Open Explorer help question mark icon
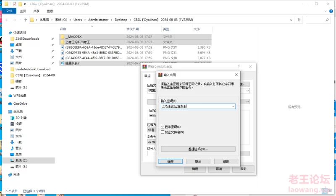Screen dimensions: 336x196 coord(331,11)
